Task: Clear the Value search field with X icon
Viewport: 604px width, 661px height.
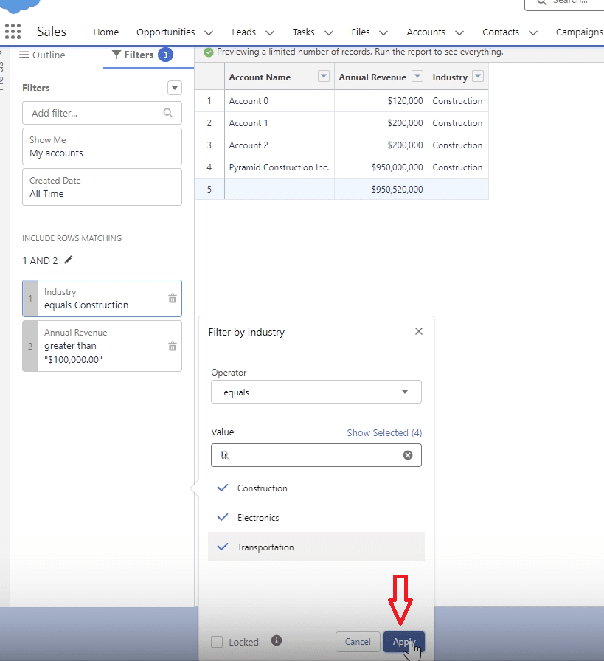Action: (x=408, y=455)
